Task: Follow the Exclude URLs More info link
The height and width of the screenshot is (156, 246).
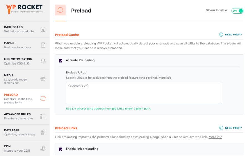Action: click(x=165, y=78)
